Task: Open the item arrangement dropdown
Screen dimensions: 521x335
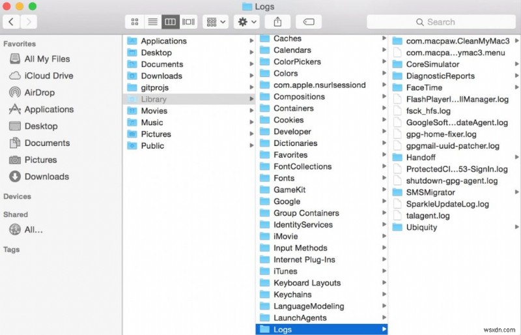Action: (x=216, y=22)
